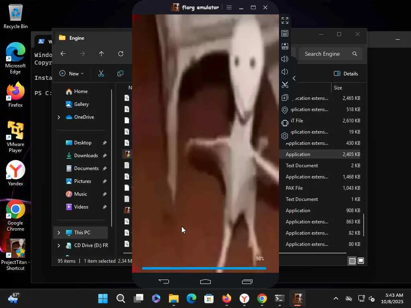The height and width of the screenshot is (308, 411).
Task: Open Microsoft Store from taskbar
Action: pos(209,298)
